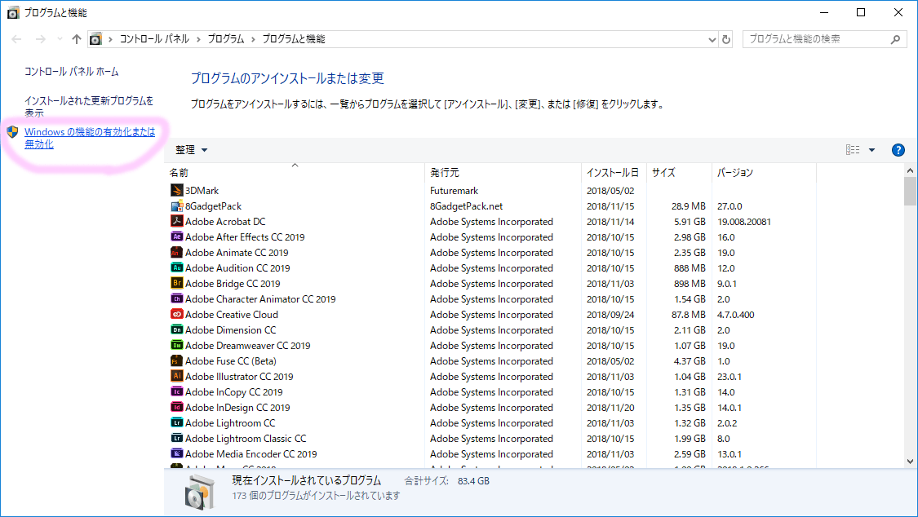The image size is (918, 517).
Task: Click the Adobe Acrobat DC icon
Action: point(176,221)
